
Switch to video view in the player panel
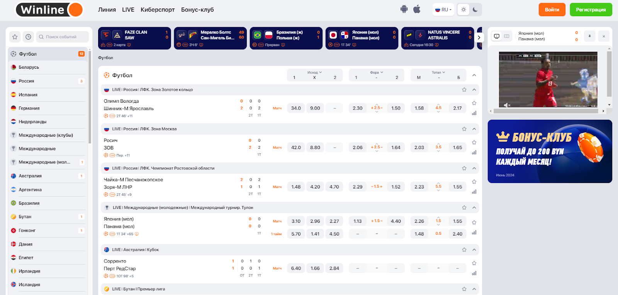pos(497,36)
